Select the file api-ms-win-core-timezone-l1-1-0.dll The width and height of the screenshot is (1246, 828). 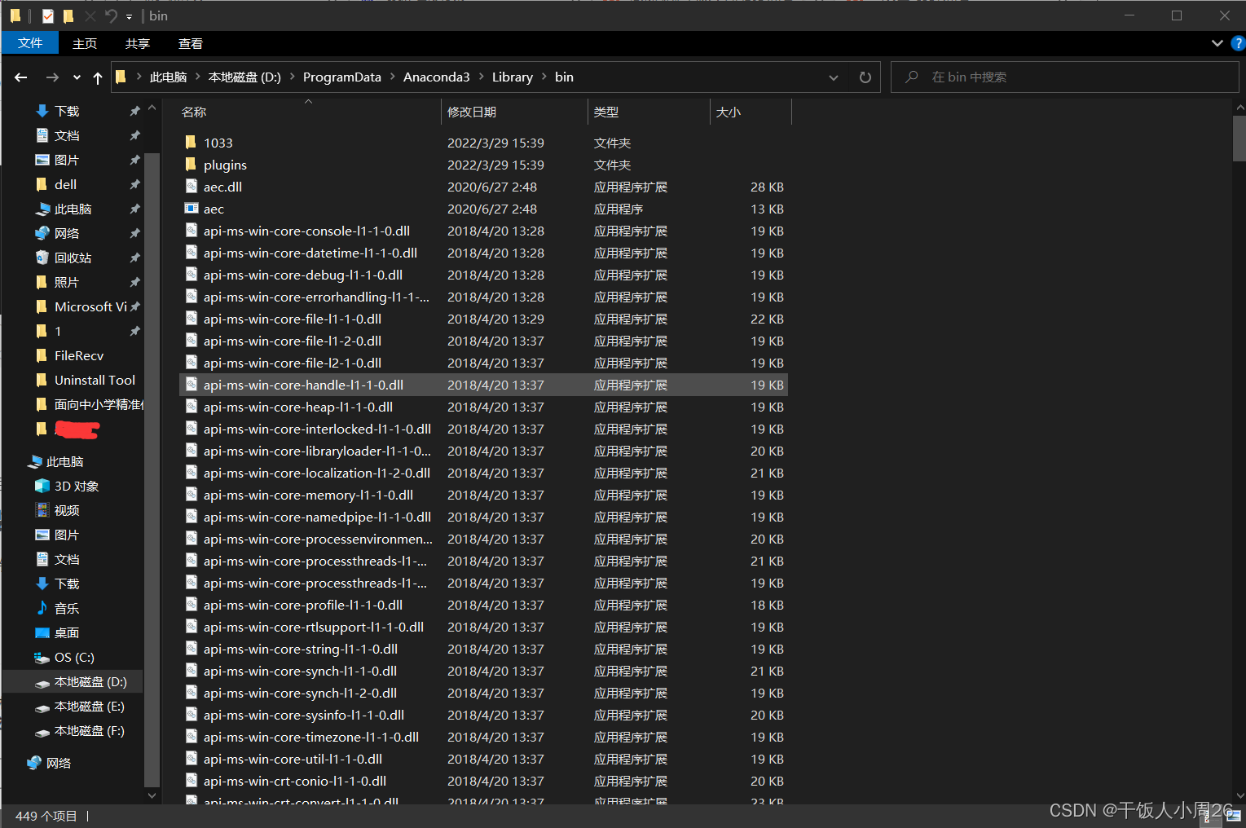coord(483,737)
